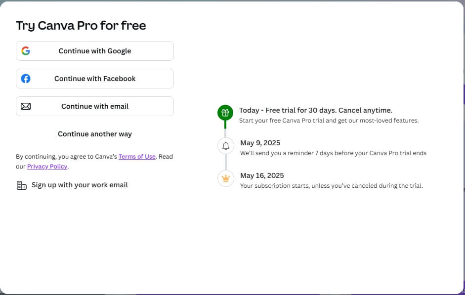Click the 7-day reminder description text
This screenshot has width=465, height=295.
333,153
